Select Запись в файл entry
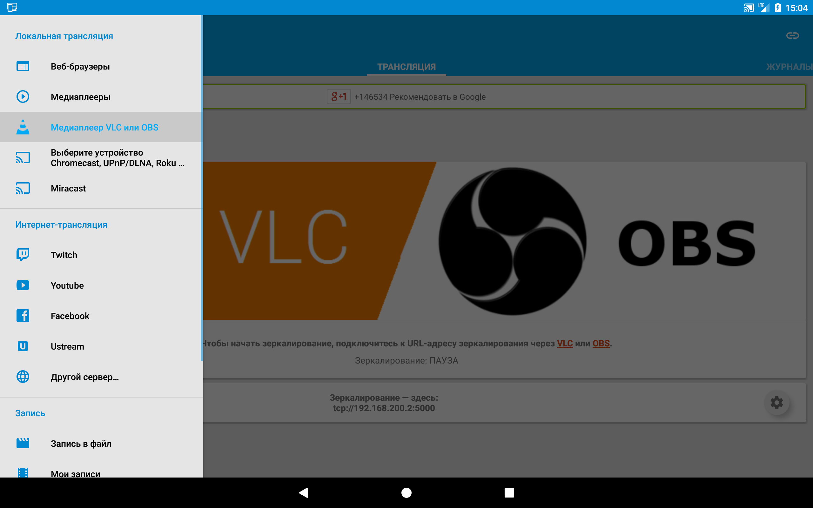Screen dimensions: 813x508 coord(101,444)
